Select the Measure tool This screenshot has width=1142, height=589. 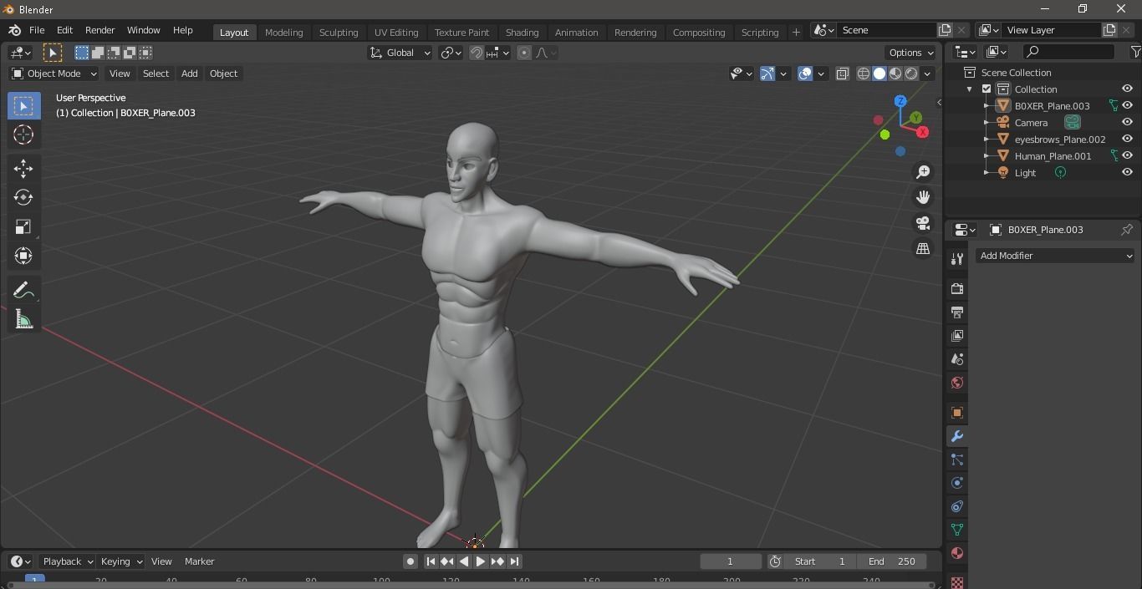(23, 319)
